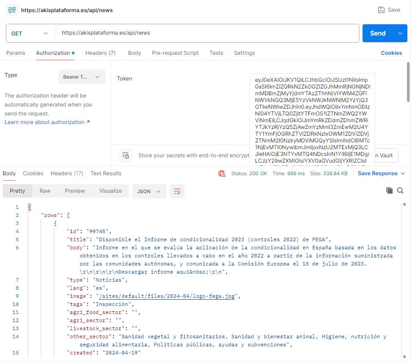This screenshot has height=363, width=411.
Task: Open the GET method dropdown
Action: pyautogui.click(x=30, y=33)
